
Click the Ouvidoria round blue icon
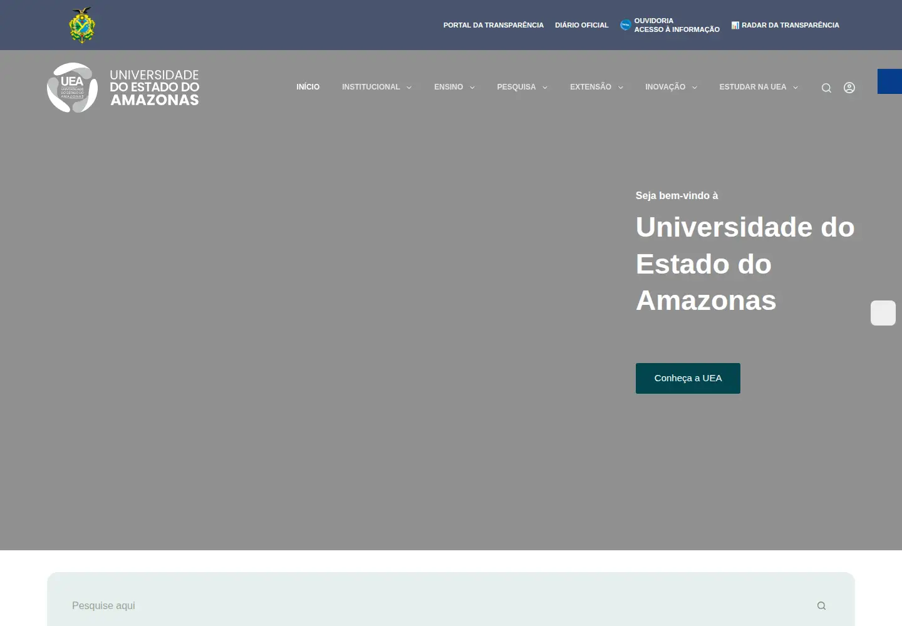[625, 25]
